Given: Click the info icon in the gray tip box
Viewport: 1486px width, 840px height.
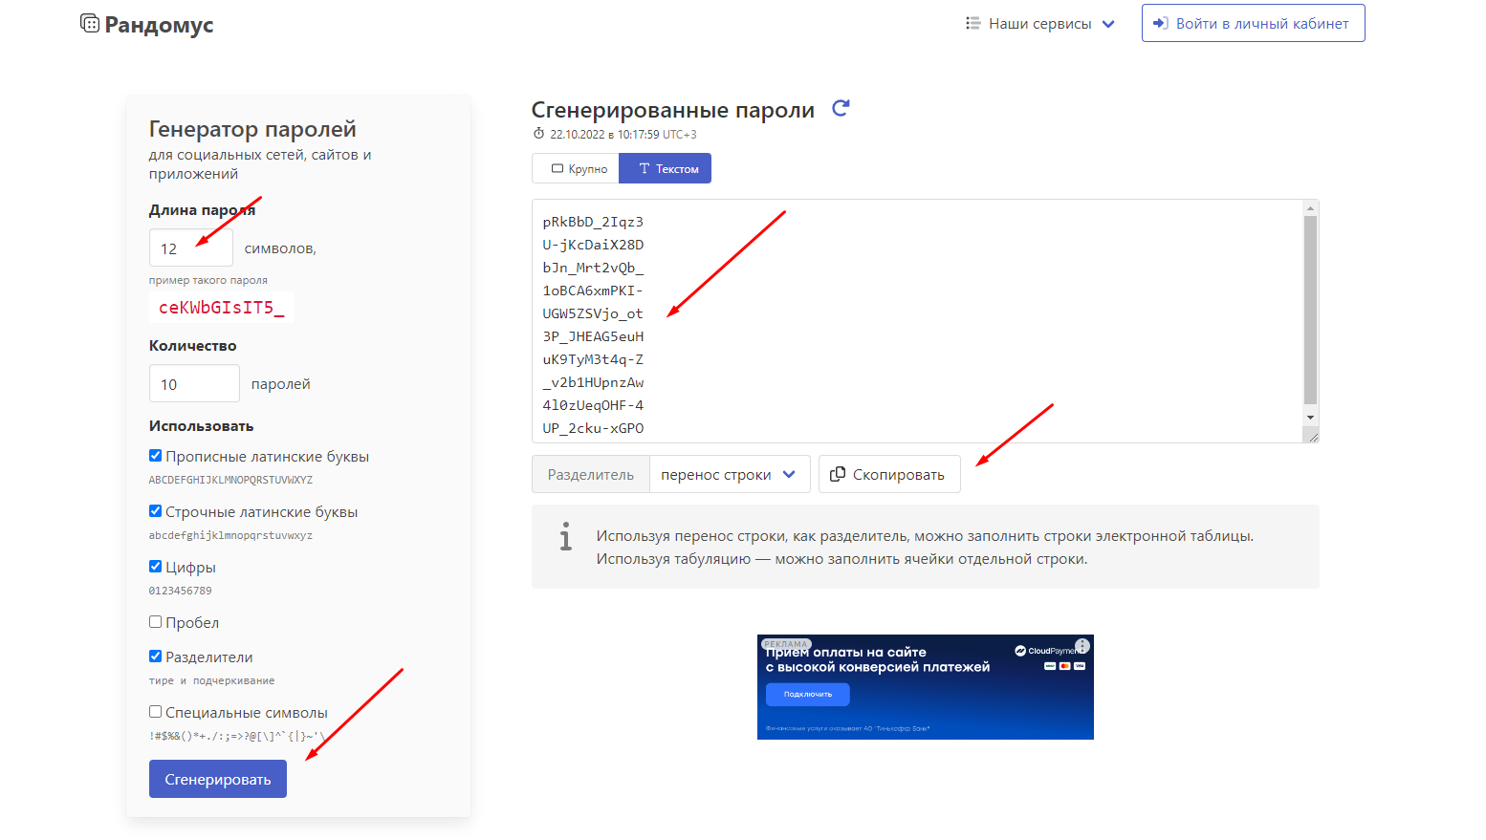Looking at the screenshot, I should pos(566,536).
